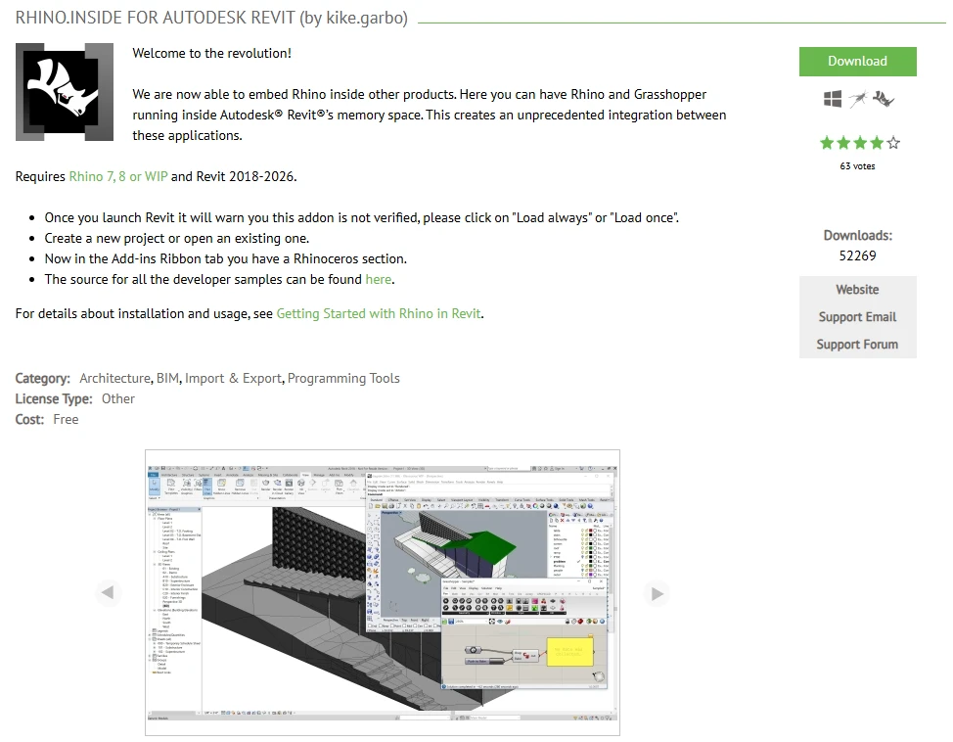This screenshot has height=742, width=953.
Task: Show the previous screenshot with the left arrow
Action: click(x=109, y=592)
